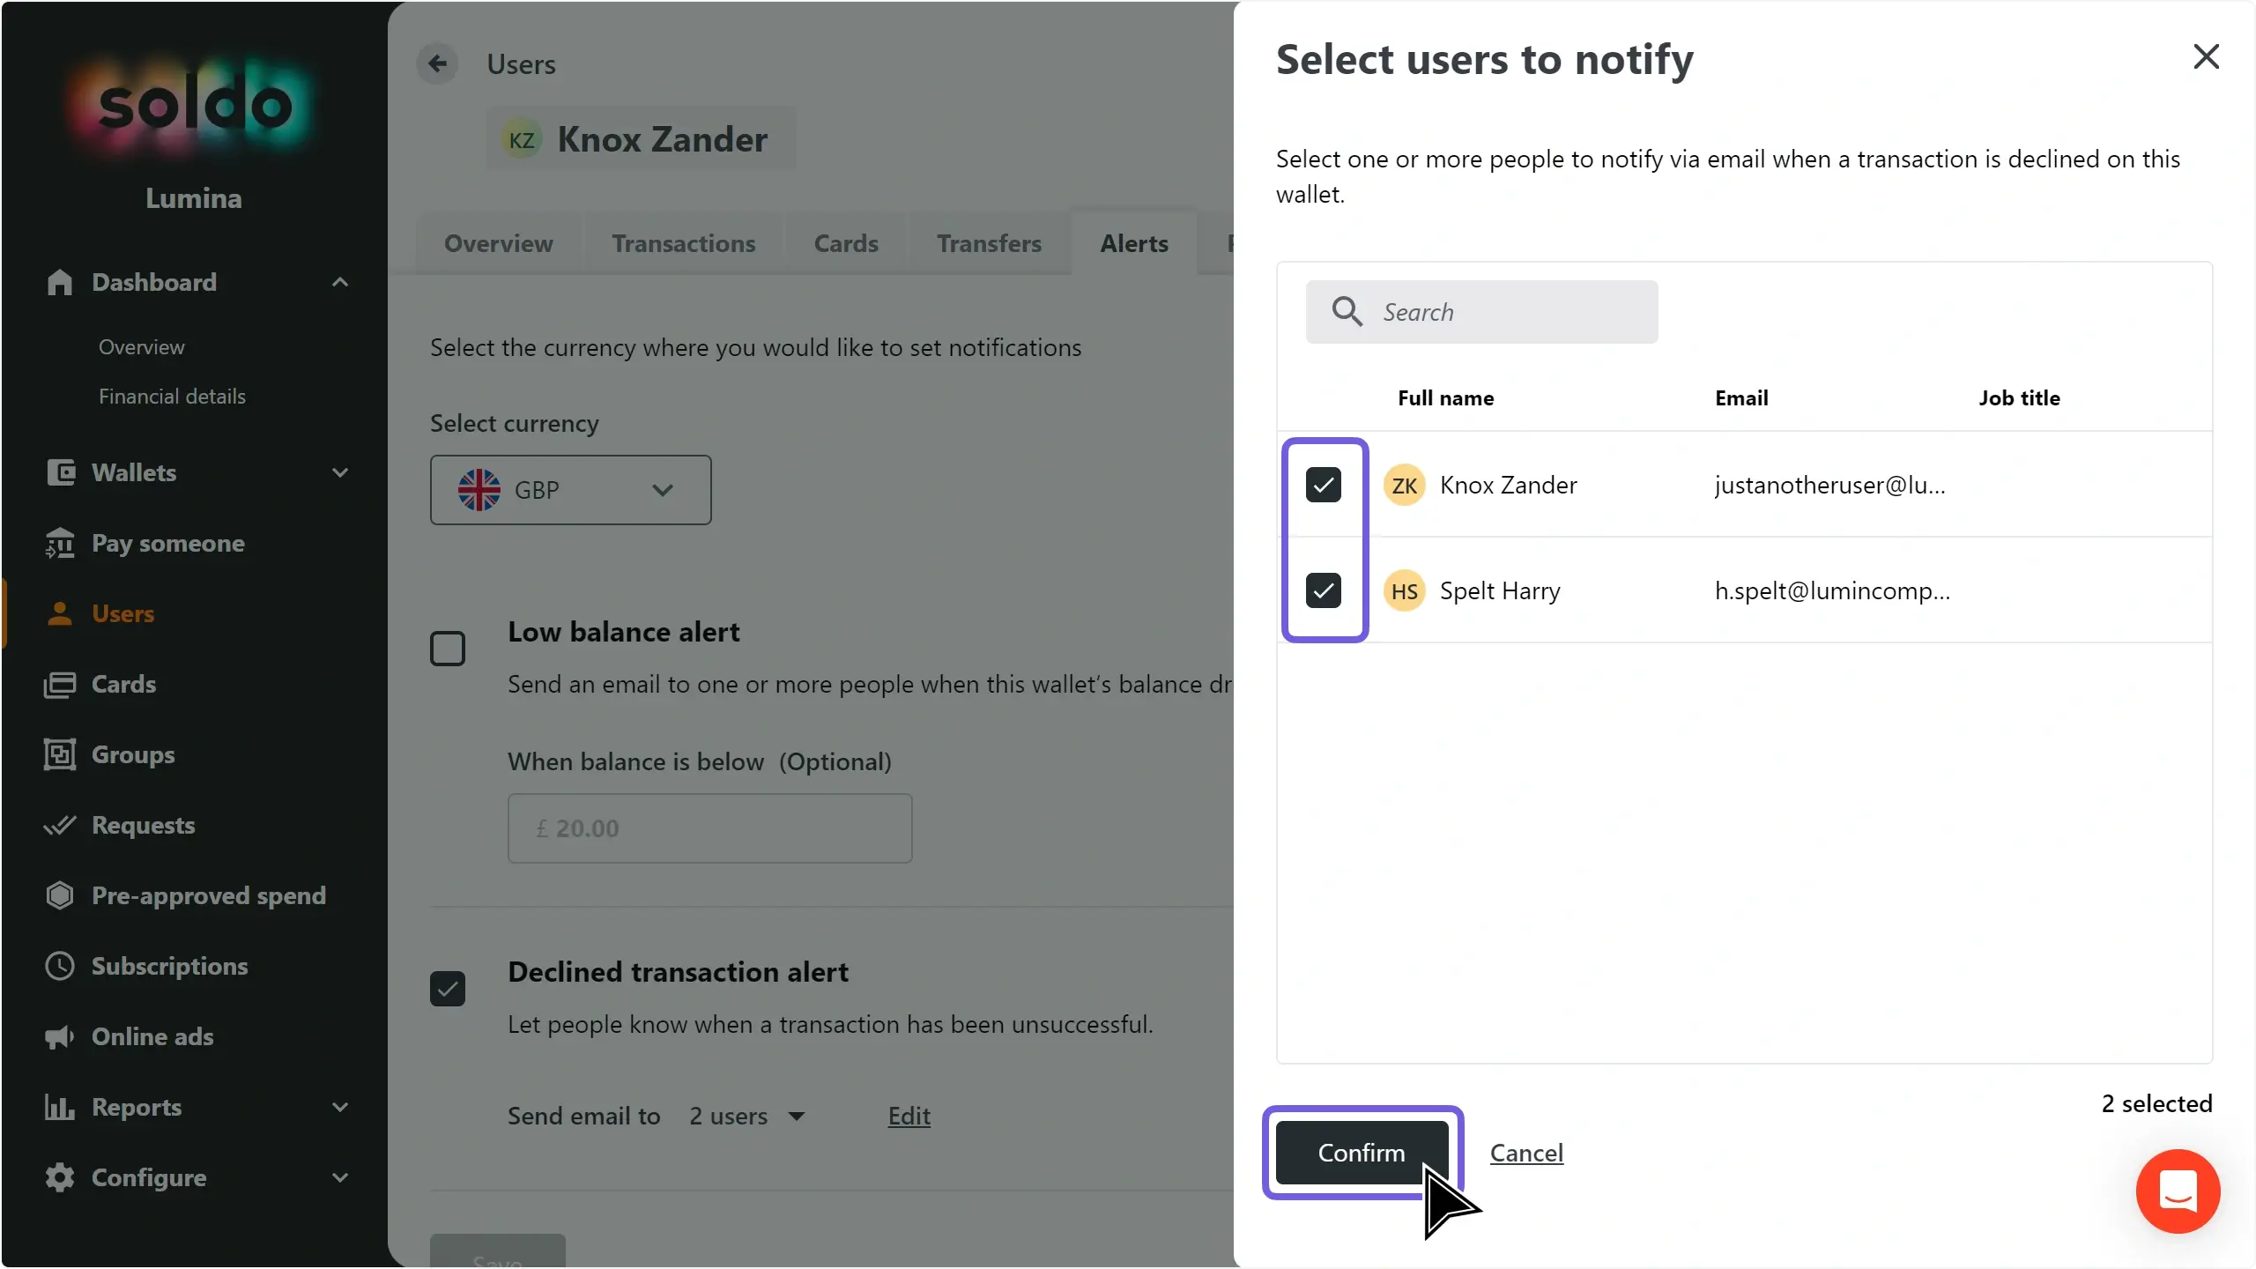Open the chat support bubble

point(2178,1191)
